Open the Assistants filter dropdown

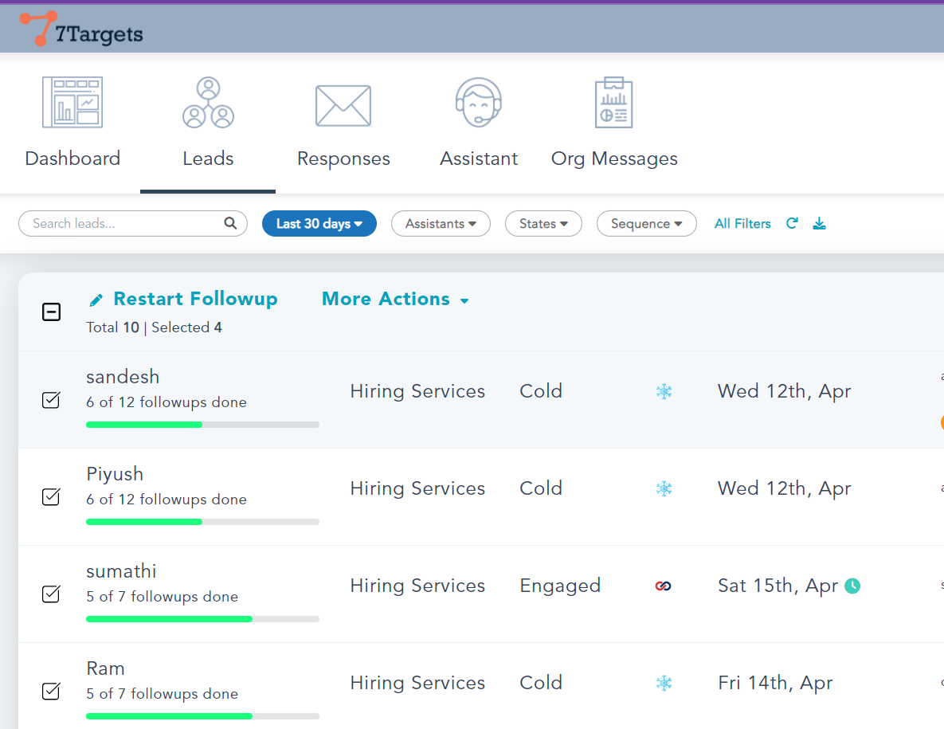click(x=441, y=224)
